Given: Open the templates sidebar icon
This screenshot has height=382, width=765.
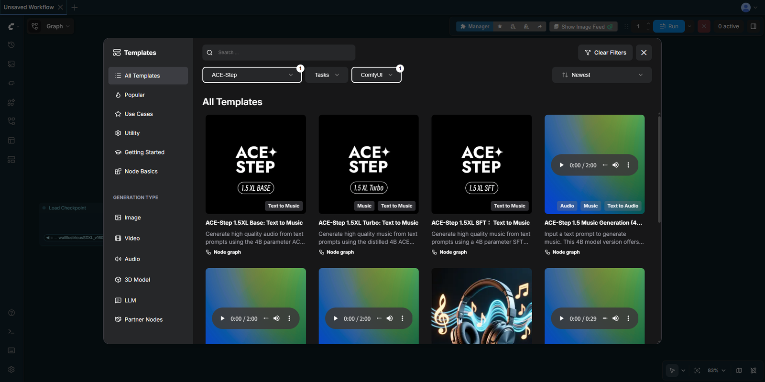Looking at the screenshot, I should tap(11, 160).
